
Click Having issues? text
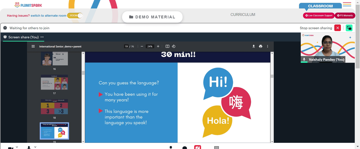click(x=18, y=15)
